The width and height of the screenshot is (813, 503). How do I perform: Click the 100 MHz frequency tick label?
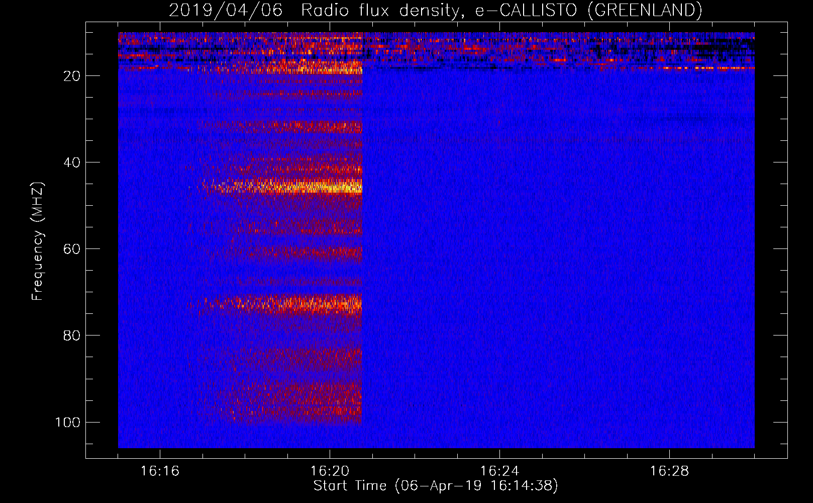[68, 422]
